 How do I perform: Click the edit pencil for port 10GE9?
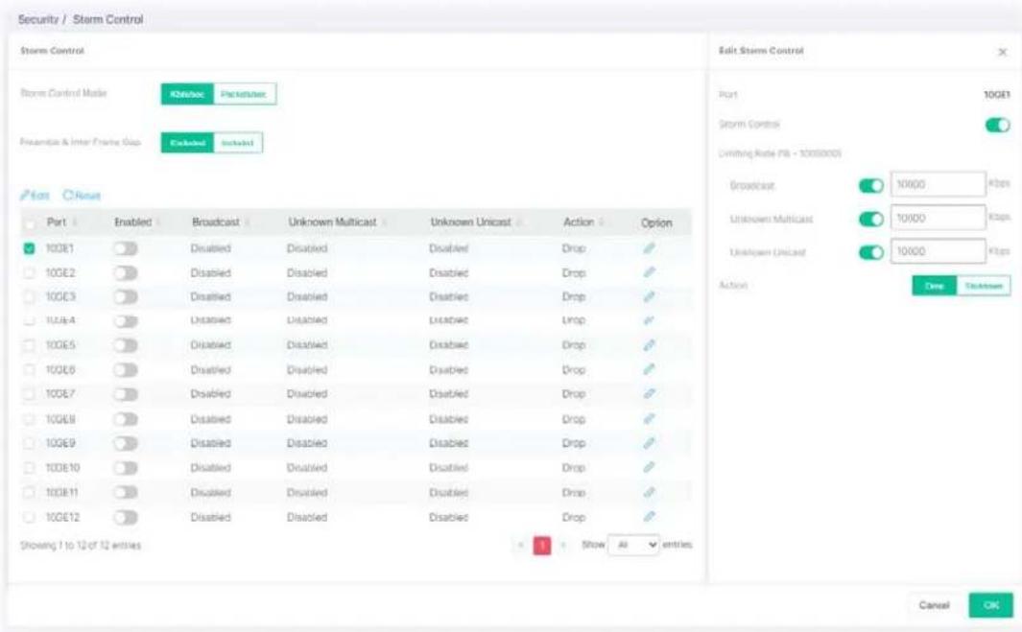click(x=649, y=443)
